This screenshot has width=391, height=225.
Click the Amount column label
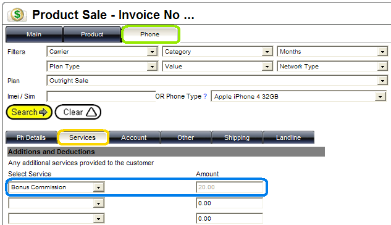point(207,174)
